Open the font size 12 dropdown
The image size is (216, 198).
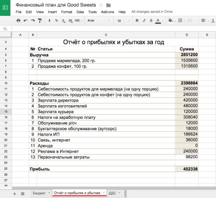[123, 21]
